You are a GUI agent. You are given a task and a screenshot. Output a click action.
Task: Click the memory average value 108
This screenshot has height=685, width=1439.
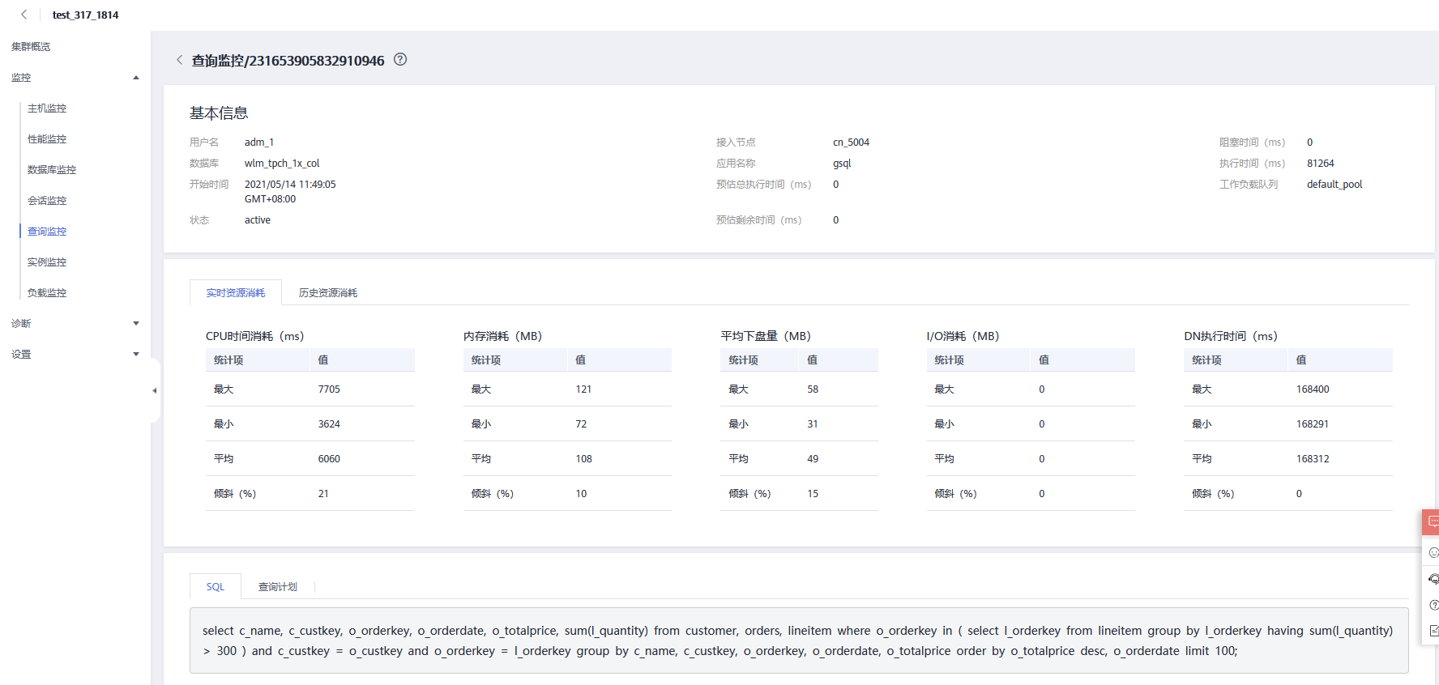tap(583, 459)
